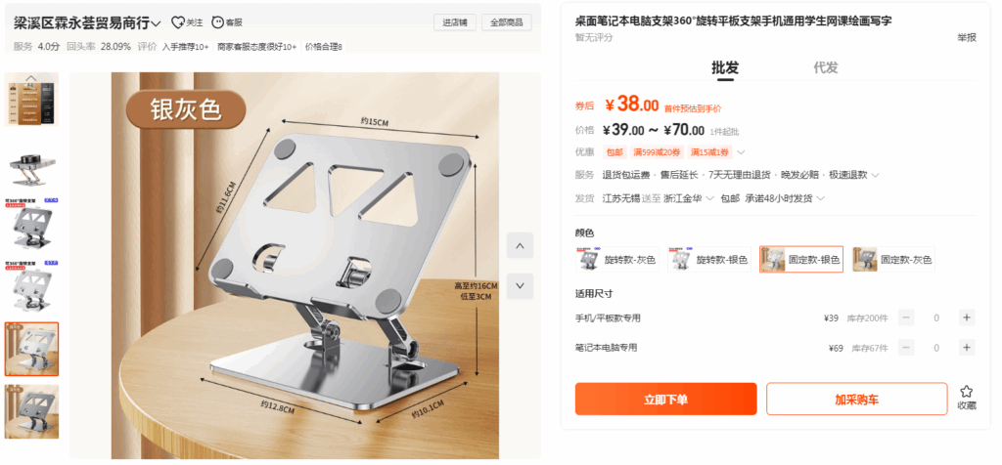Select the 固定款-银色 color swatch

pyautogui.click(x=801, y=260)
